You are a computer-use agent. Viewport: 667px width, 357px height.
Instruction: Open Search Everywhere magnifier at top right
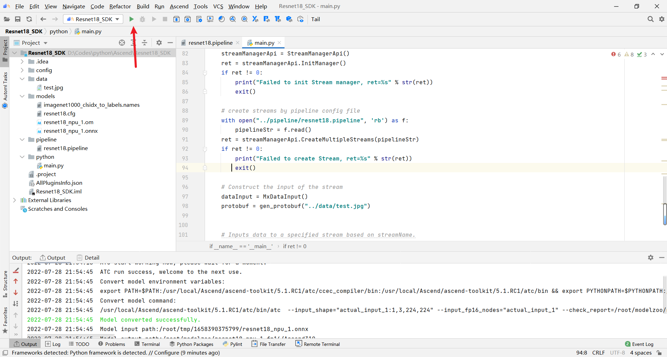pos(651,19)
